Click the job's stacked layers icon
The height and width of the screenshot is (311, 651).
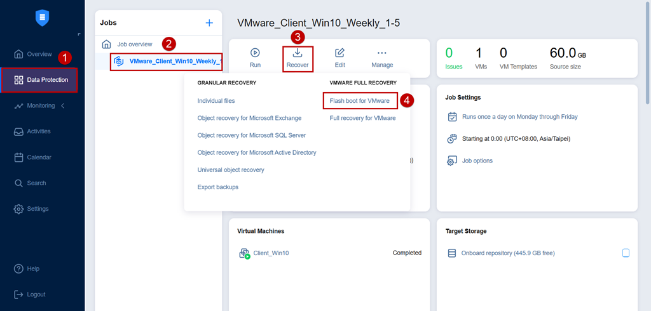(x=119, y=62)
